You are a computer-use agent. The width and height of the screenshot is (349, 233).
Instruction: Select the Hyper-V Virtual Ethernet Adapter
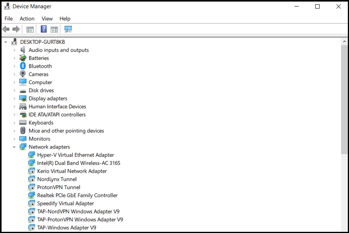click(76, 155)
